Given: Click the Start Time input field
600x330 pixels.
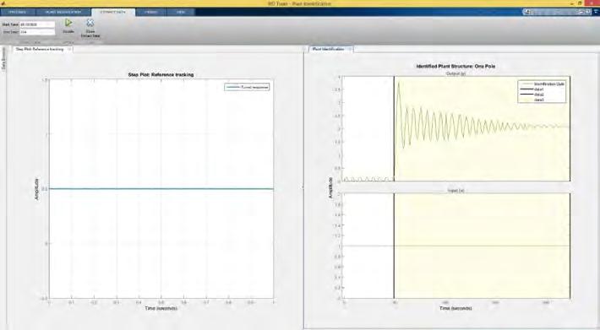Looking at the screenshot, I should [37, 24].
